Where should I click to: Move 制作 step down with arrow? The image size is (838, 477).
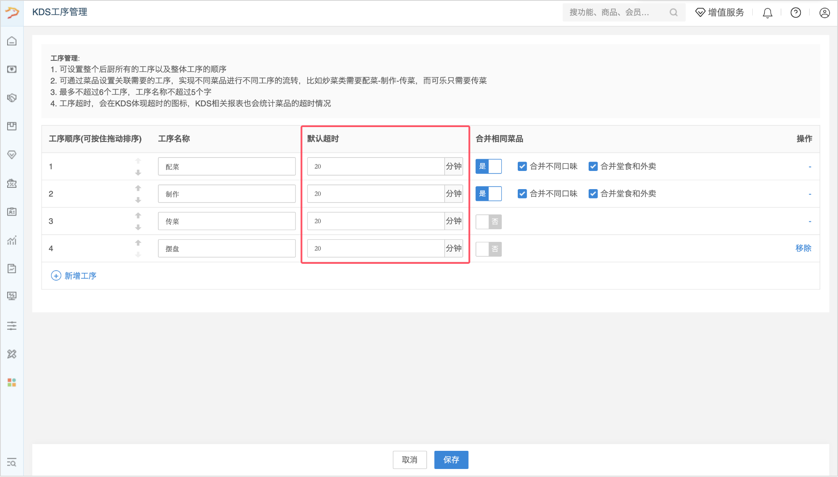138,200
